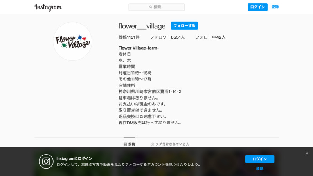View the フォロワー6551人 follower count
This screenshot has height=176, width=313.
(x=167, y=37)
